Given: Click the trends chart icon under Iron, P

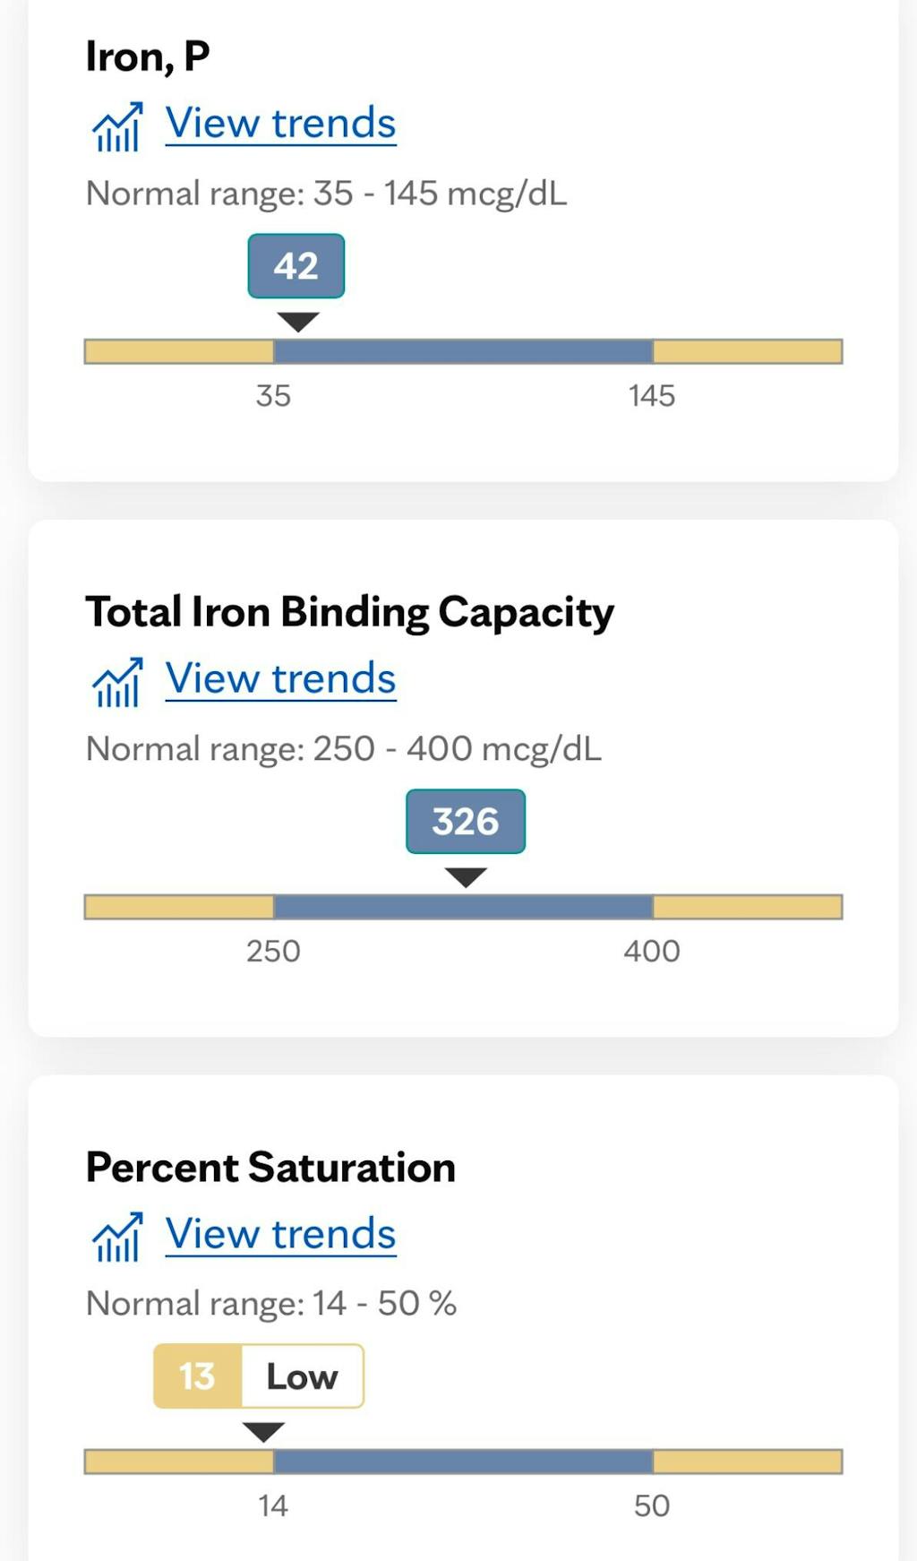Looking at the screenshot, I should pos(117,127).
